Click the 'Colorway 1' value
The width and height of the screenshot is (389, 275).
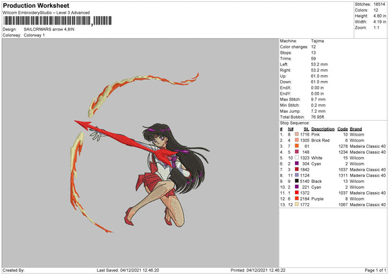click(x=34, y=35)
